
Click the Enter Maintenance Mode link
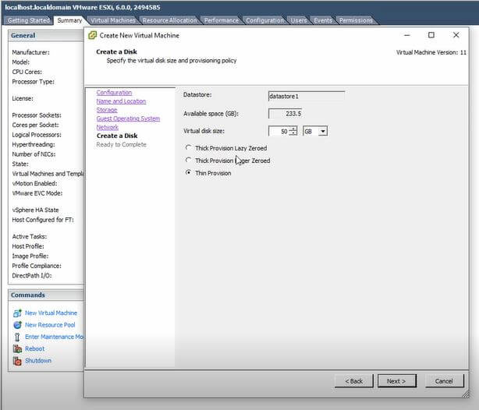click(54, 337)
